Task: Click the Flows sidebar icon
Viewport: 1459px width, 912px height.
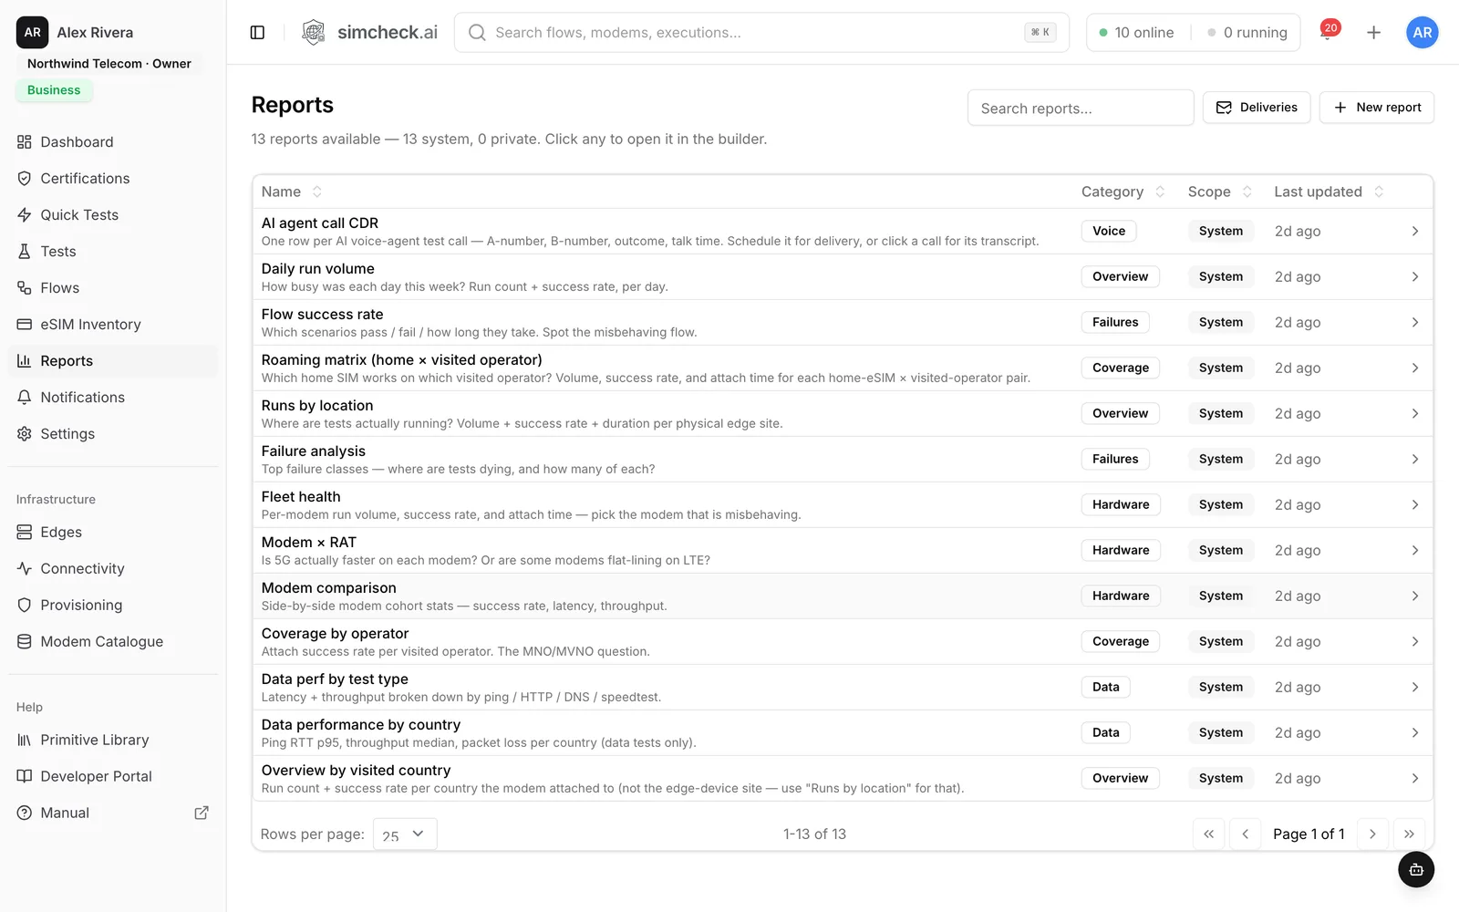Action: tap(25, 288)
